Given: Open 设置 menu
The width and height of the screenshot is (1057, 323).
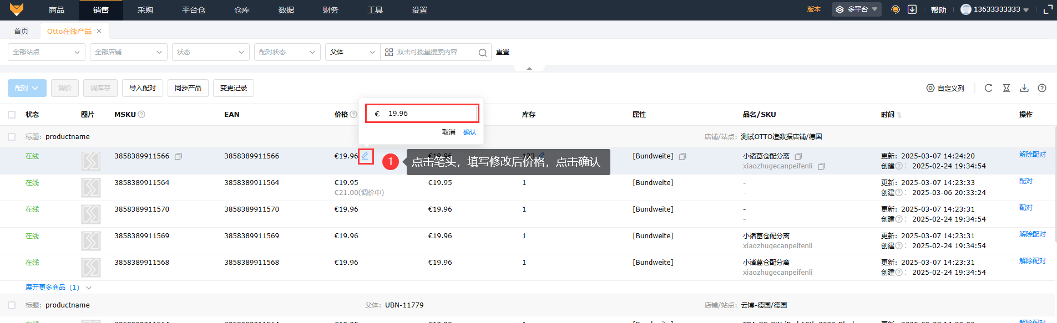Looking at the screenshot, I should 419,10.
